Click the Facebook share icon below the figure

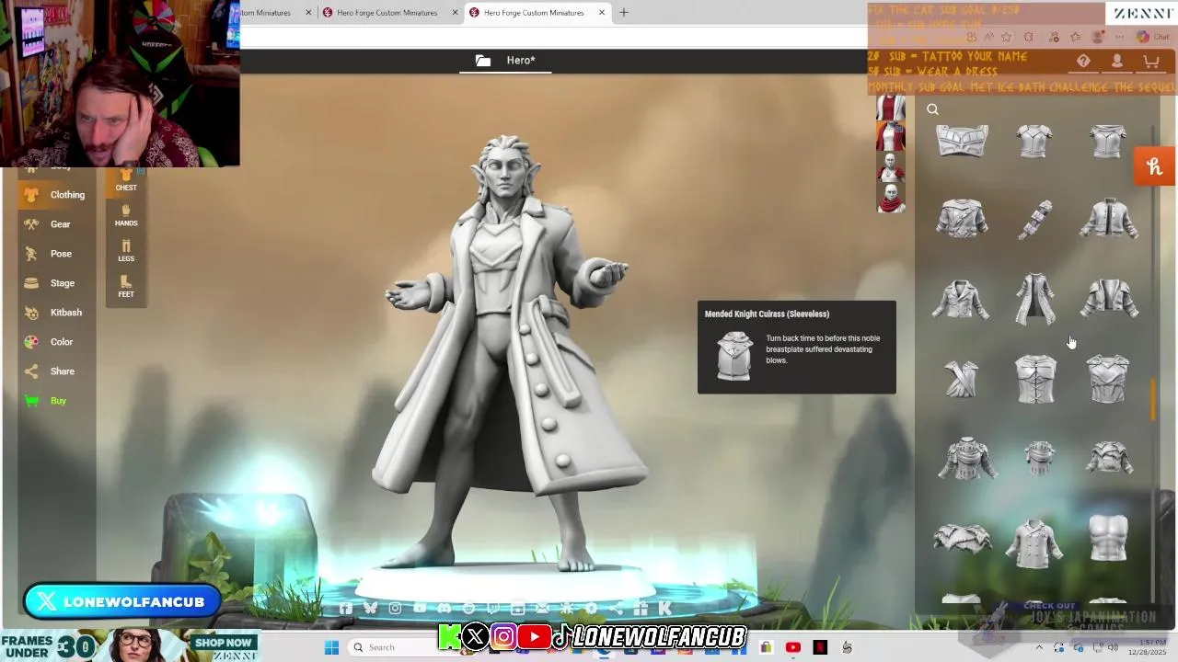click(x=346, y=608)
